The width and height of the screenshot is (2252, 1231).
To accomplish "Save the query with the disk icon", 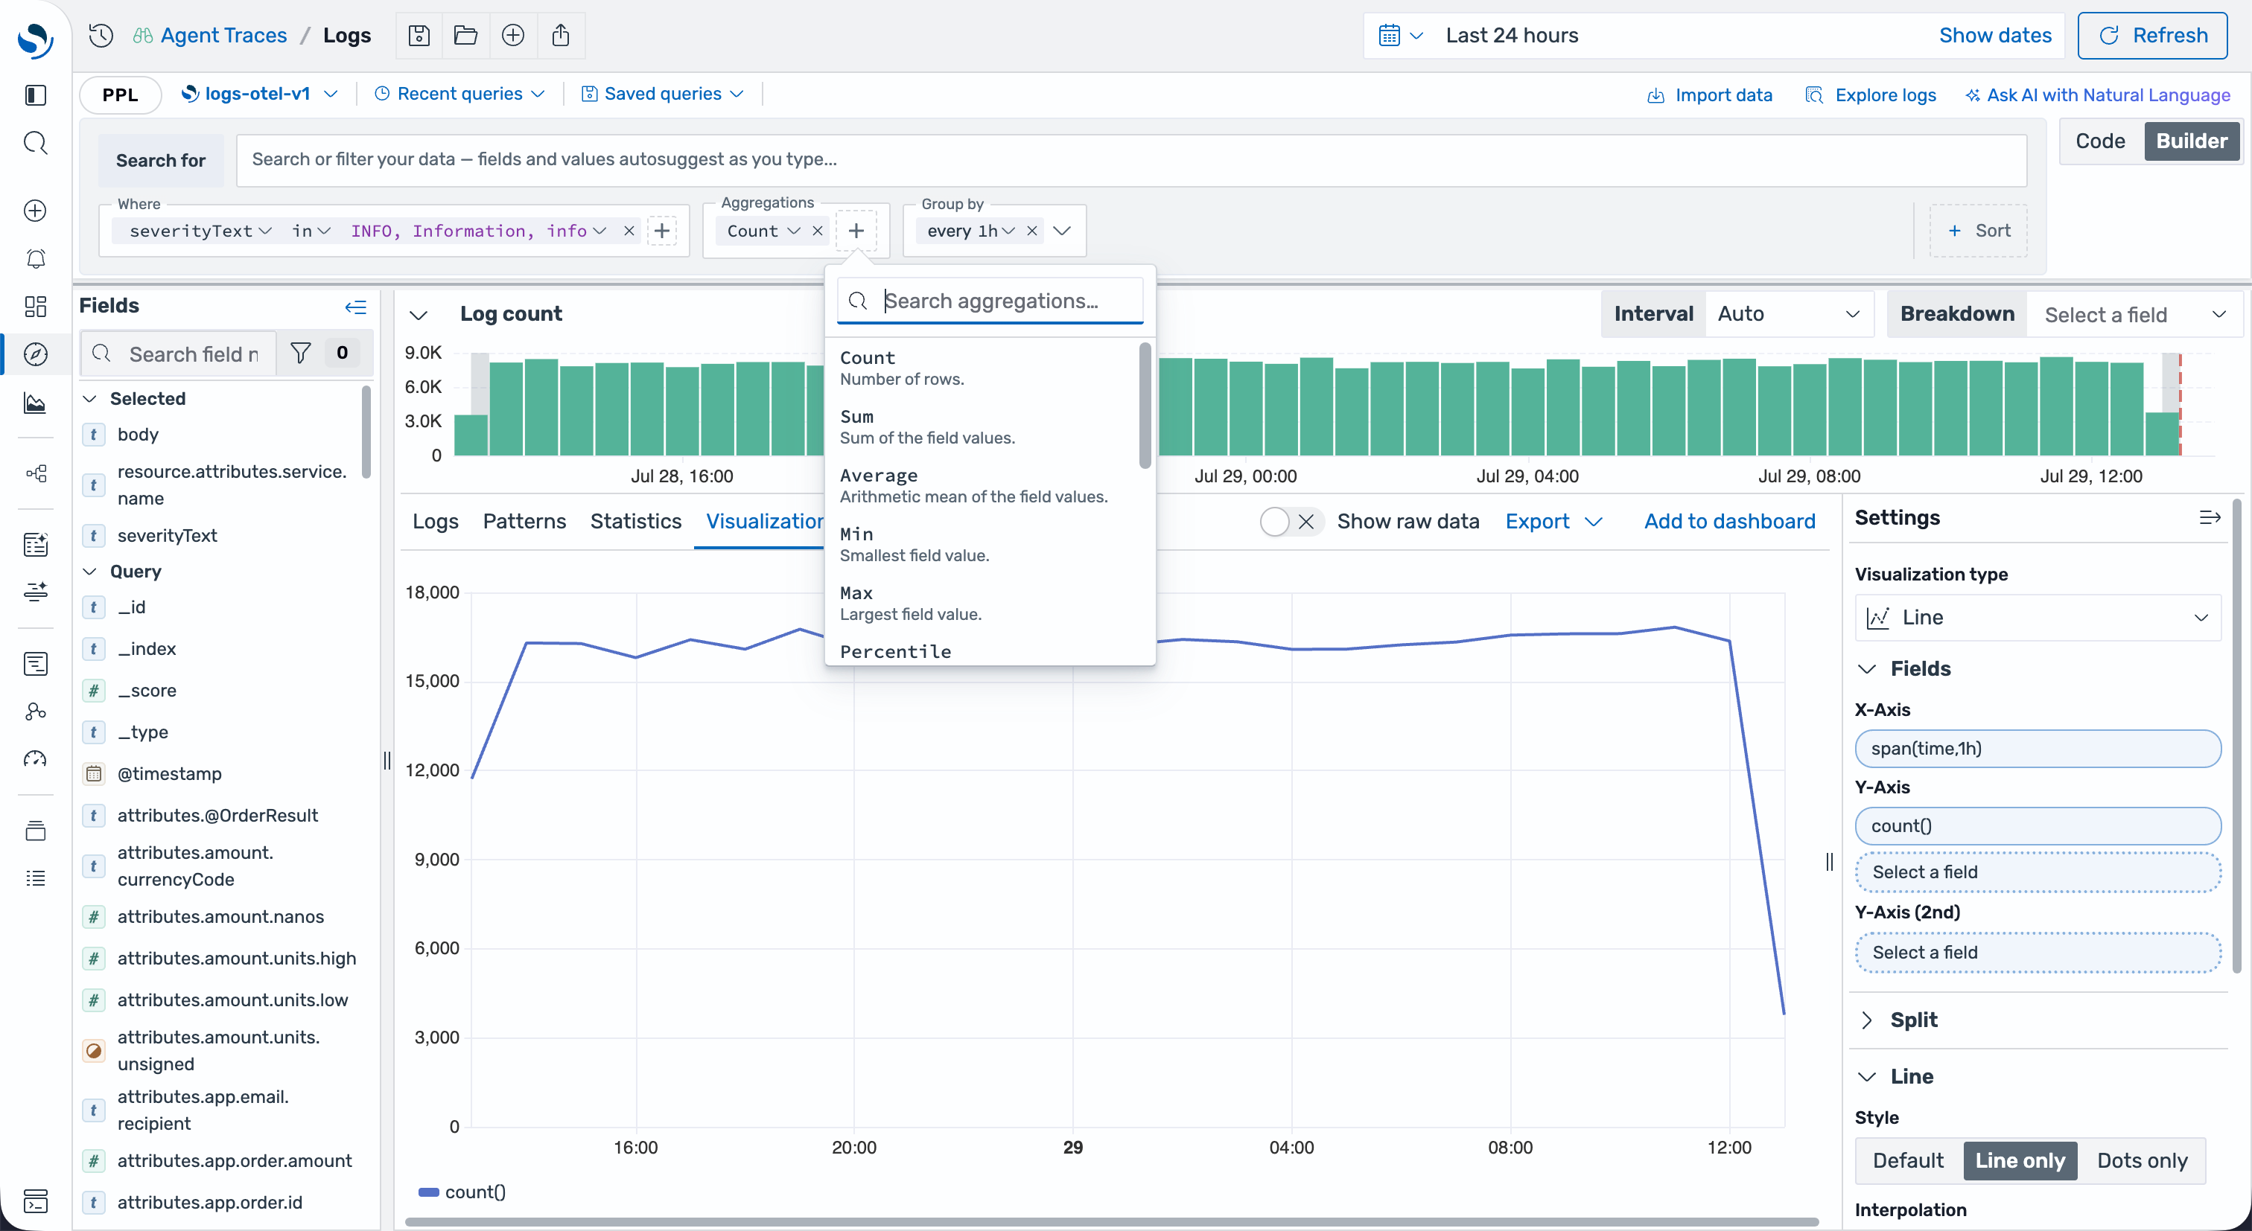I will [x=419, y=35].
